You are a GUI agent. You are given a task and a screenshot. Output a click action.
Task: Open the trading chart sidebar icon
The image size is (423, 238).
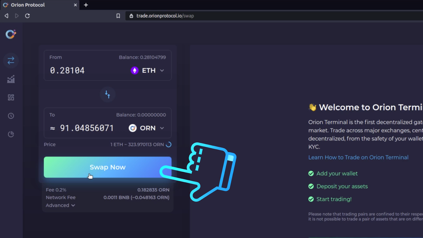pyautogui.click(x=11, y=79)
